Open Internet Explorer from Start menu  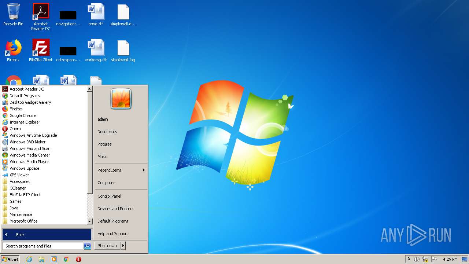44,122
